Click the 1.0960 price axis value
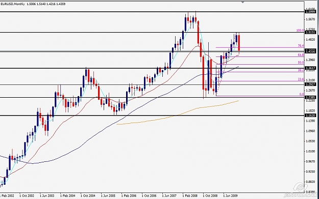 point(311,131)
